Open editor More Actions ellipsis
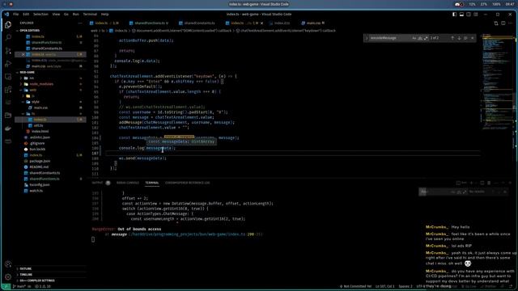518x291 pixels. 510,23
